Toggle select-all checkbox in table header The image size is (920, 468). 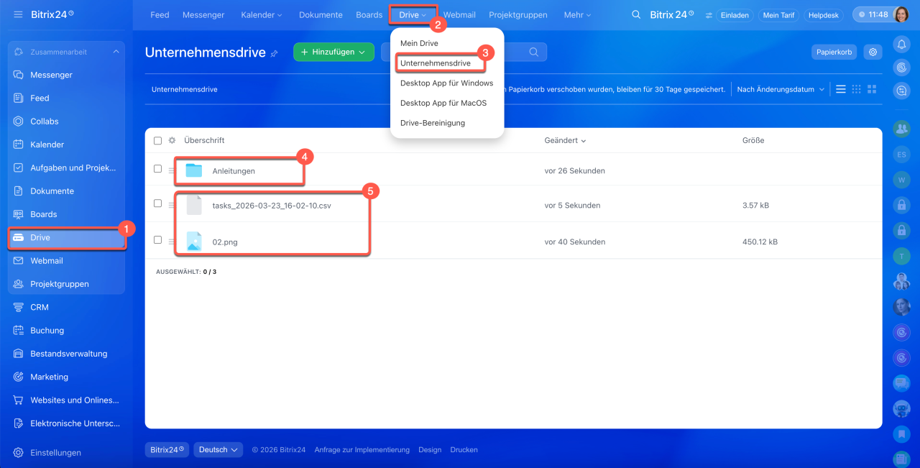click(x=158, y=141)
